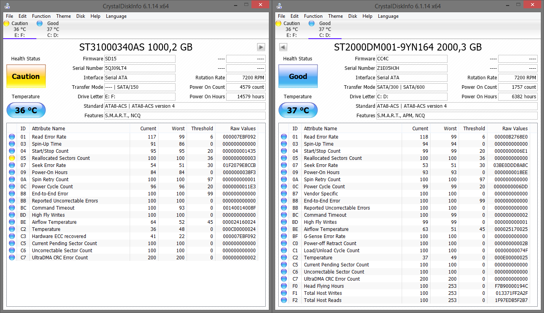Go to previous disk with left arrow button
This screenshot has height=313, width=544.
point(283,47)
